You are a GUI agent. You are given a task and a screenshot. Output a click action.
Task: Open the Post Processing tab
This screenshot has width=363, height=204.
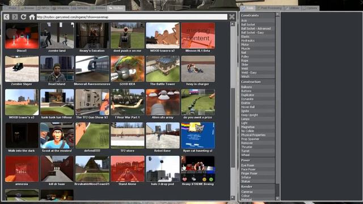click(269, 8)
